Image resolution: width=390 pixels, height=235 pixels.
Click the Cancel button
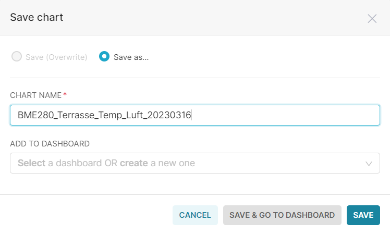pos(195,215)
